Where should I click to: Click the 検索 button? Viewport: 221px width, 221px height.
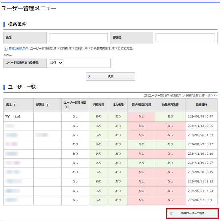click(x=110, y=76)
